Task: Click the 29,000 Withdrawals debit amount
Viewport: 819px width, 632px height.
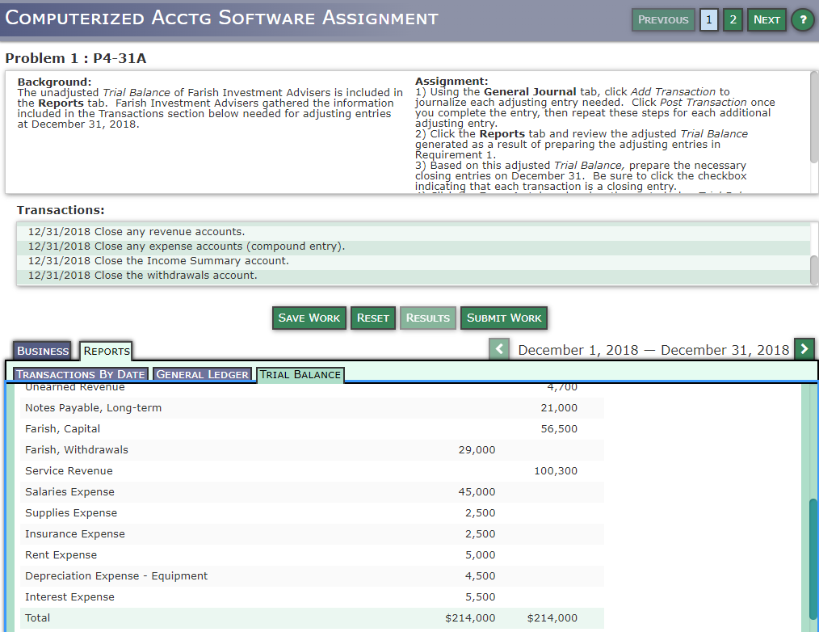Action: point(477,449)
